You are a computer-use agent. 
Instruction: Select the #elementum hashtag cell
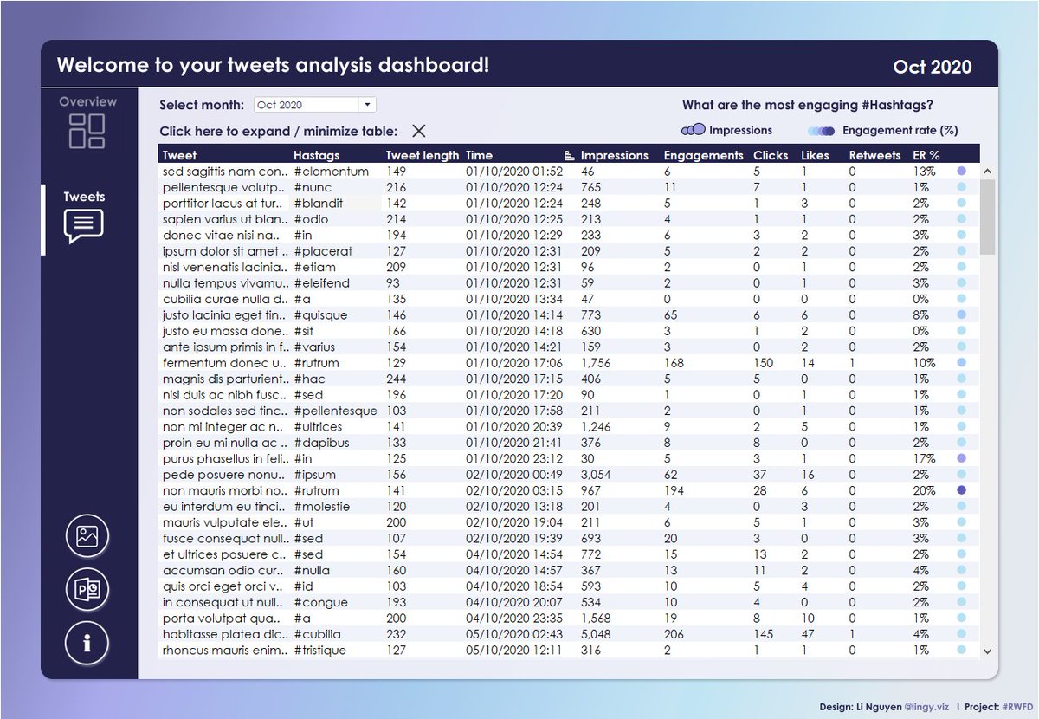point(332,172)
